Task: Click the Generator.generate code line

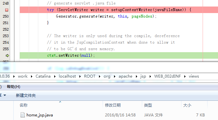Action: (106, 16)
